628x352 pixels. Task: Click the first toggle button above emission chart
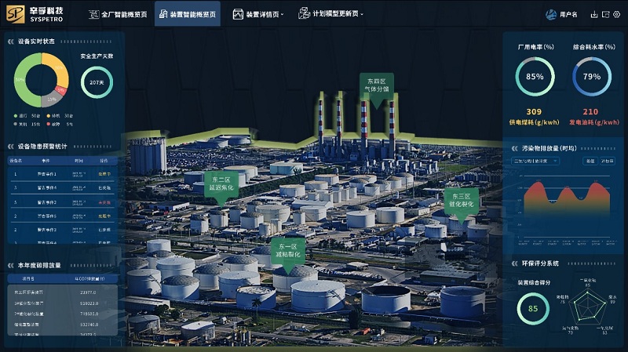coord(590,161)
